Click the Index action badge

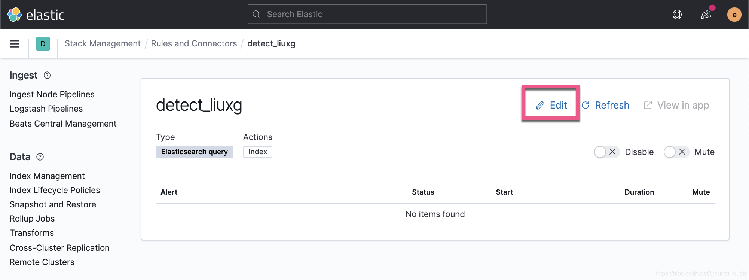258,152
